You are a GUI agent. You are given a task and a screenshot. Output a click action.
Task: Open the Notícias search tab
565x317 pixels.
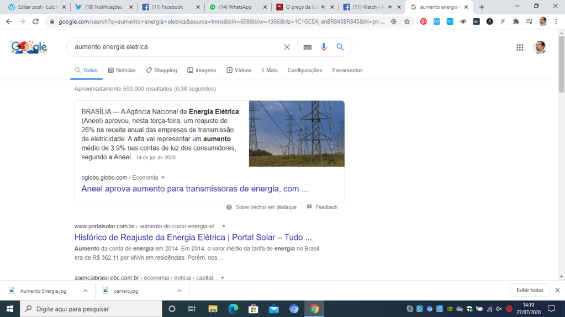[x=122, y=71]
